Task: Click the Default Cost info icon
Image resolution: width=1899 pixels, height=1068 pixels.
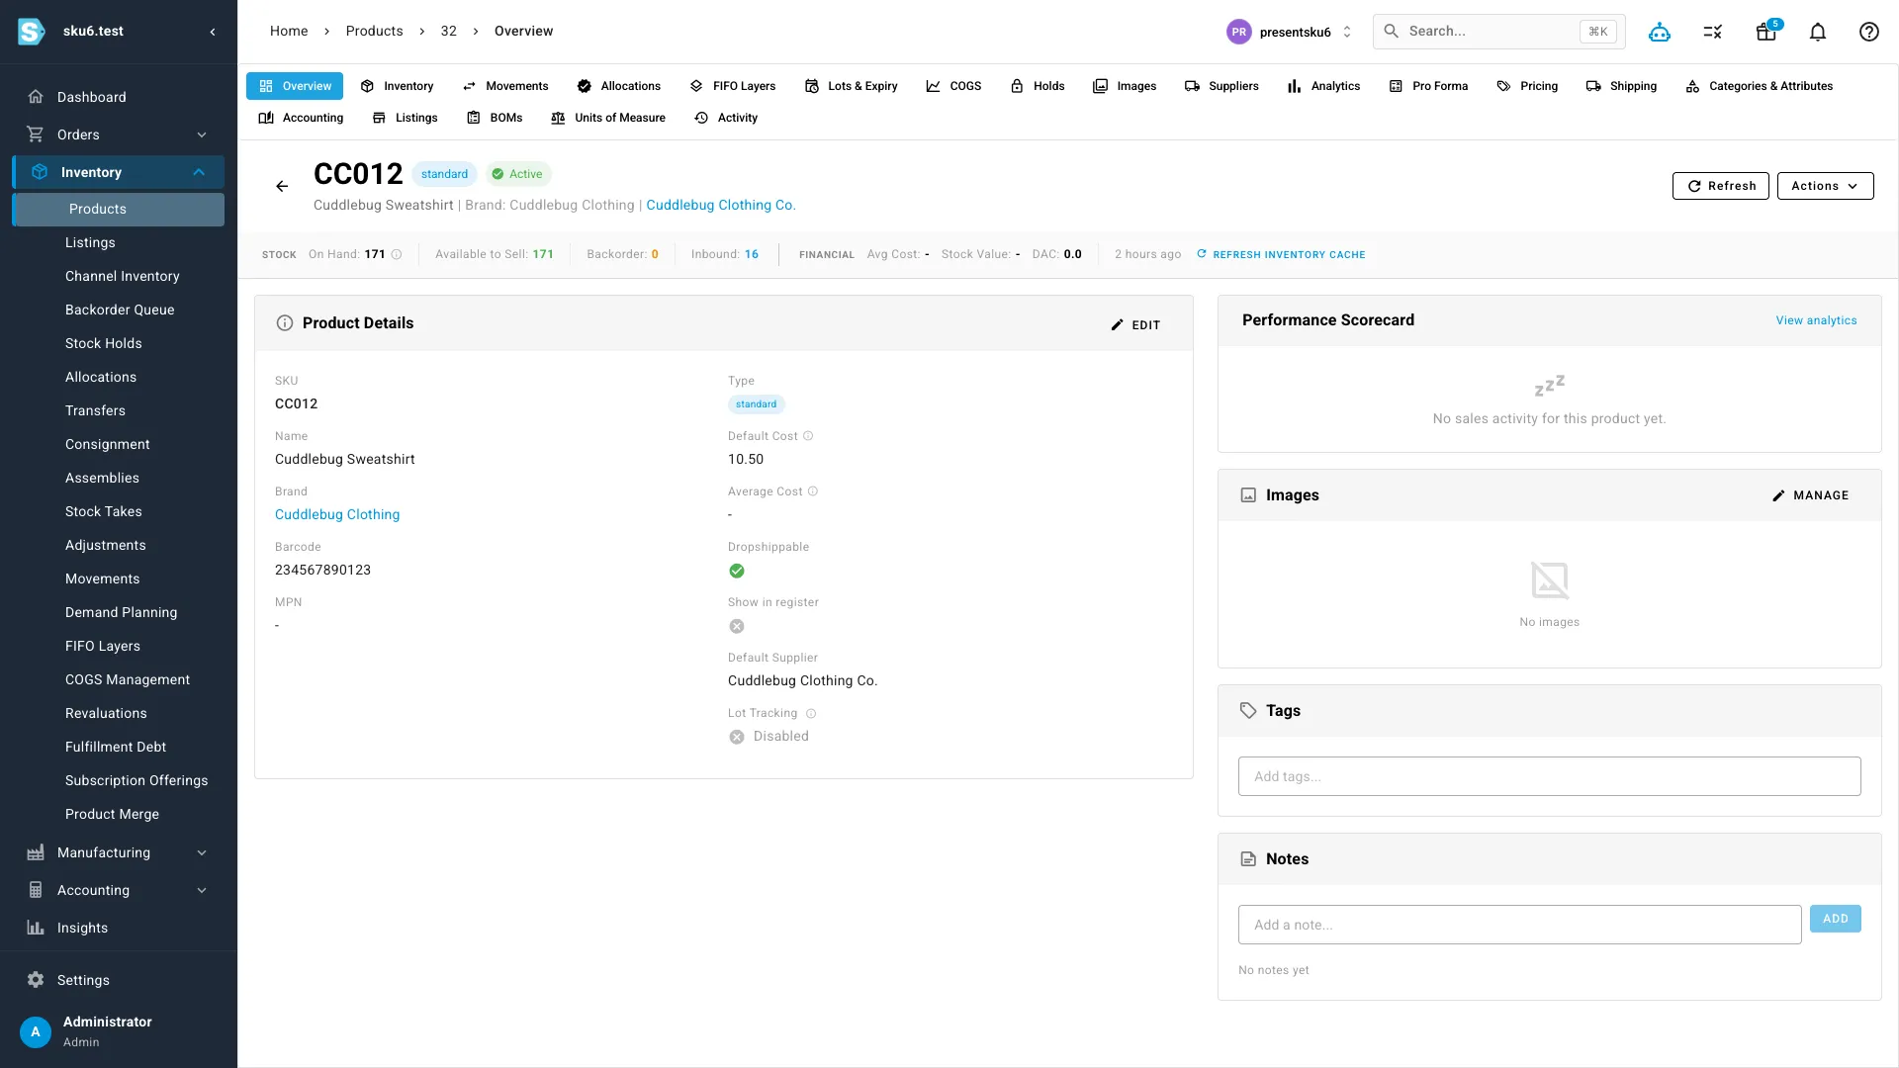Action: pos(808,436)
